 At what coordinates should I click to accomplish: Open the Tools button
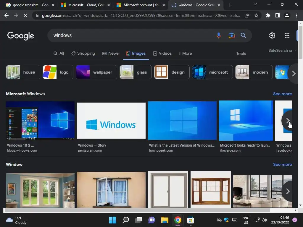tap(241, 54)
